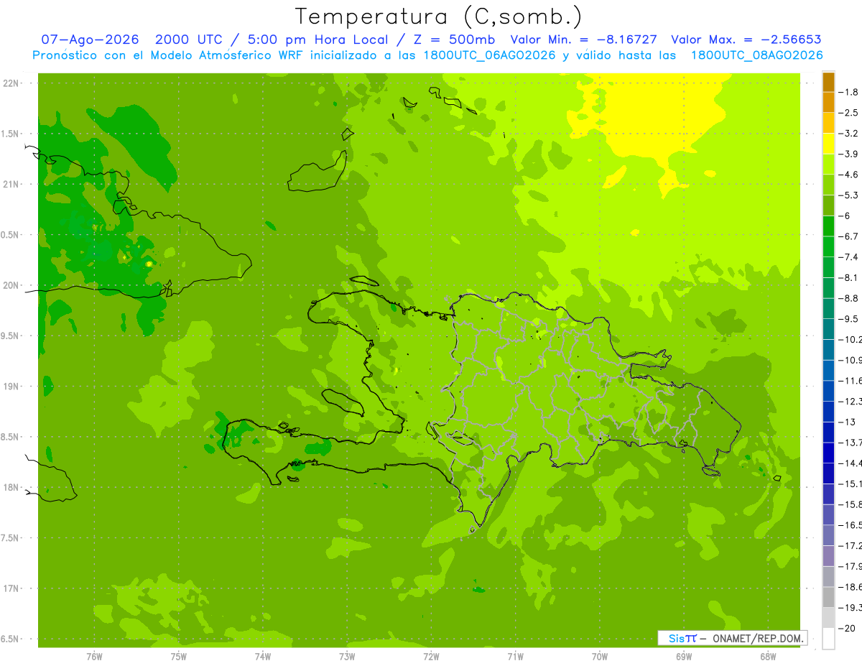Pick the blue swatch between -13.7 and -14.4
This screenshot has width=862, height=666.
828,453
